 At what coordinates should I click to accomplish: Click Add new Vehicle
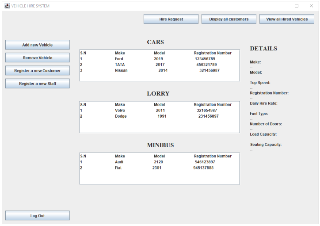37,45
